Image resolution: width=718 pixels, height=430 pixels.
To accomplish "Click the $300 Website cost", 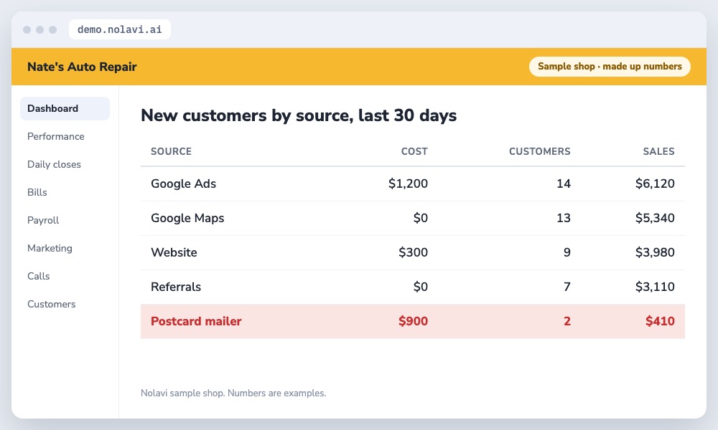I will pyautogui.click(x=413, y=252).
